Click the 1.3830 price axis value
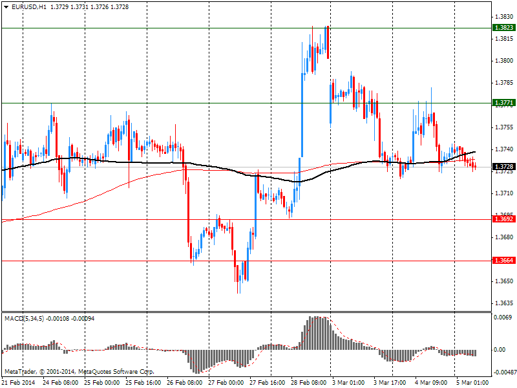This screenshot has height=388, width=517. pos(504,17)
